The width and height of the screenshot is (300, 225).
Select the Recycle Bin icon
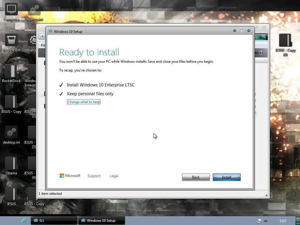11,43
